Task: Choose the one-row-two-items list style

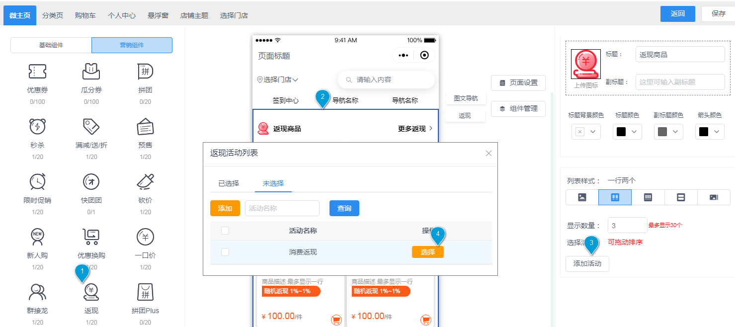Action: click(x=615, y=197)
